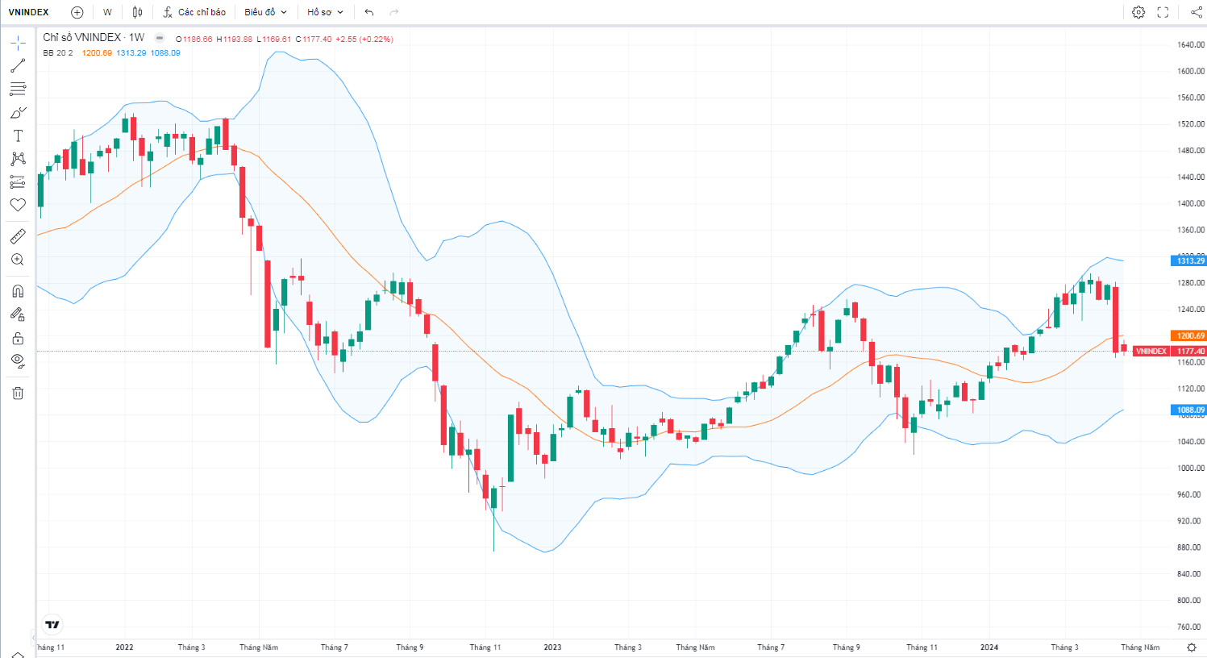Click the 1000.00 price axis label
The image size is (1207, 658).
[x=1191, y=468]
